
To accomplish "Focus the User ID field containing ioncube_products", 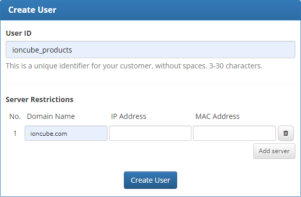I will [x=150, y=50].
